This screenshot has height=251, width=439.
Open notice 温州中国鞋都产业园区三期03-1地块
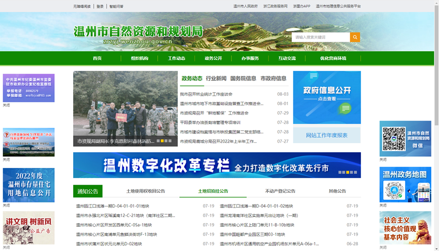coord(252,234)
